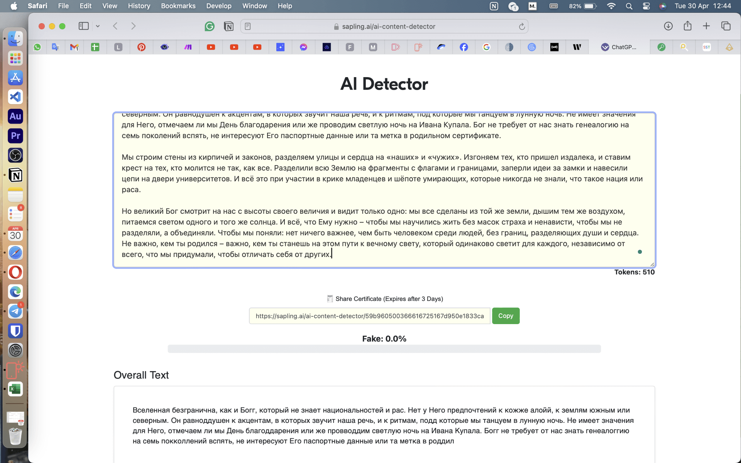741x463 pixels.
Task: Open Notes from the Dock
Action: (x=15, y=194)
